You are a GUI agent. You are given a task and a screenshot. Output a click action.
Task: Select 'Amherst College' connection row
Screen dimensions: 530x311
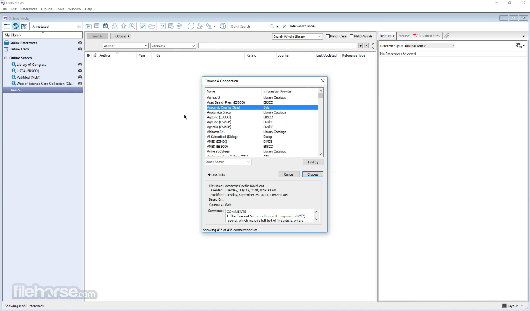pyautogui.click(x=262, y=152)
